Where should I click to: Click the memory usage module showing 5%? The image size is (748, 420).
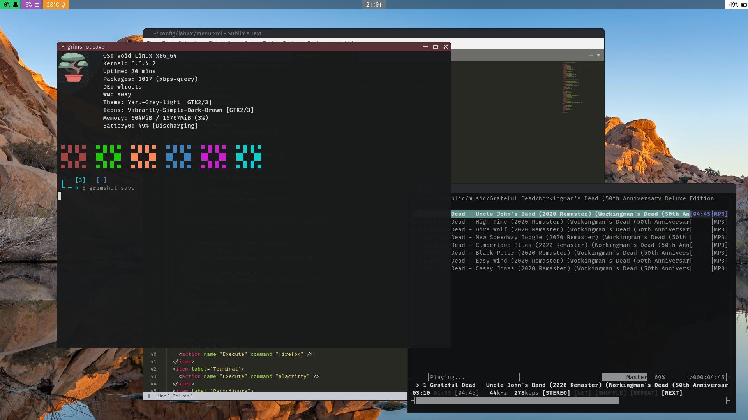32,5
